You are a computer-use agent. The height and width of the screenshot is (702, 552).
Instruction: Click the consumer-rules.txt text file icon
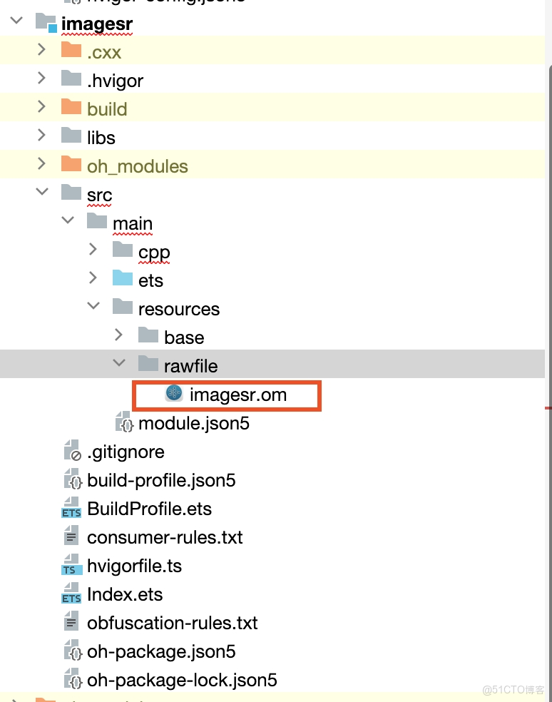click(71, 537)
